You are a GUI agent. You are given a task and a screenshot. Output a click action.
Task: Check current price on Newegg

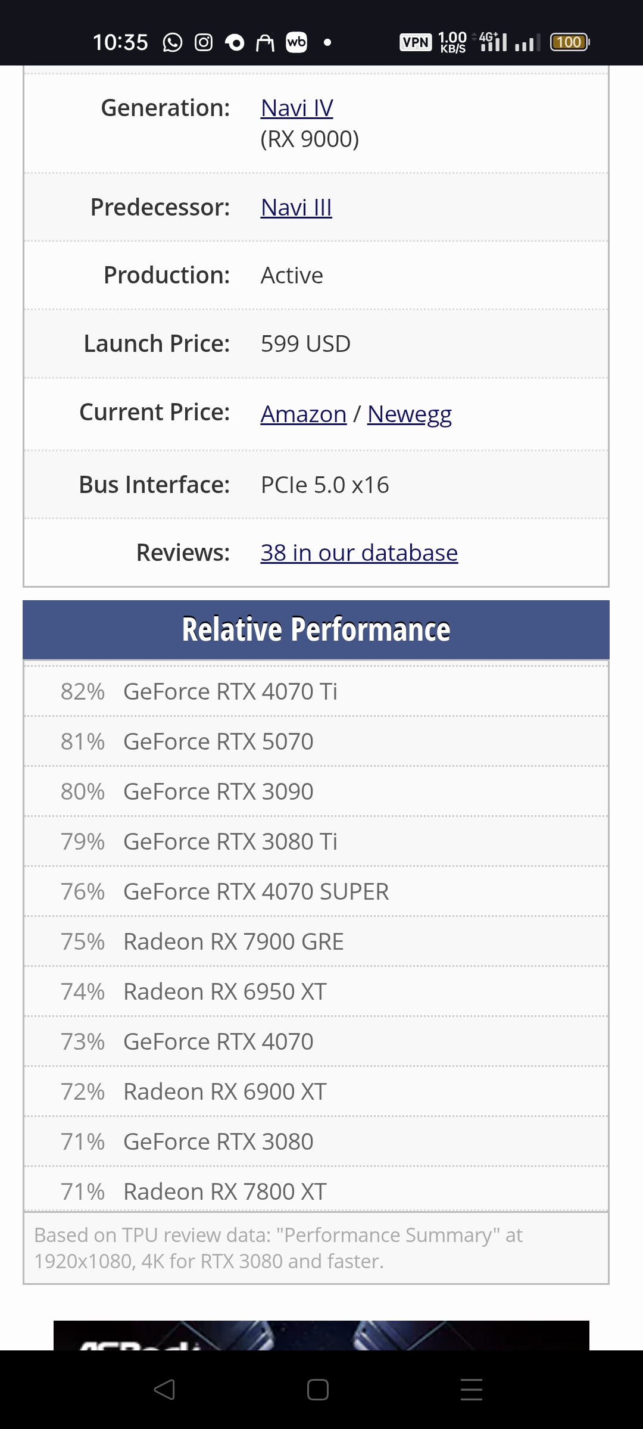(x=409, y=414)
